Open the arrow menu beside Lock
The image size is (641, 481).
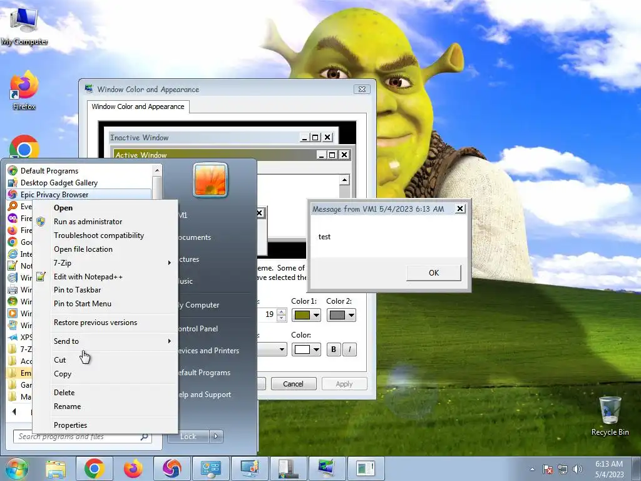pyautogui.click(x=216, y=437)
